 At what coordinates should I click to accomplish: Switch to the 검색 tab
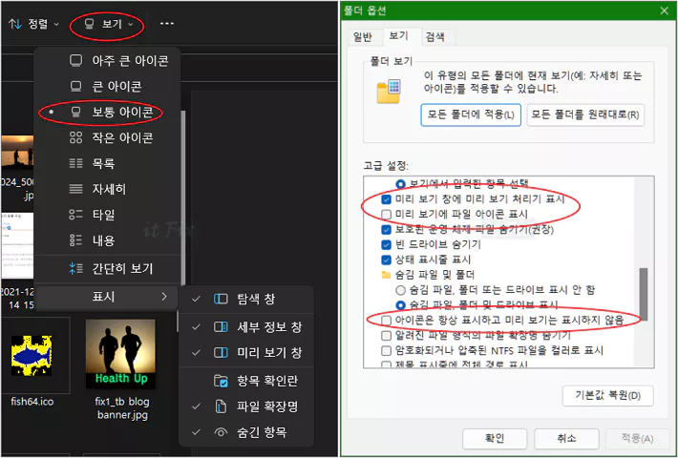pyautogui.click(x=435, y=37)
